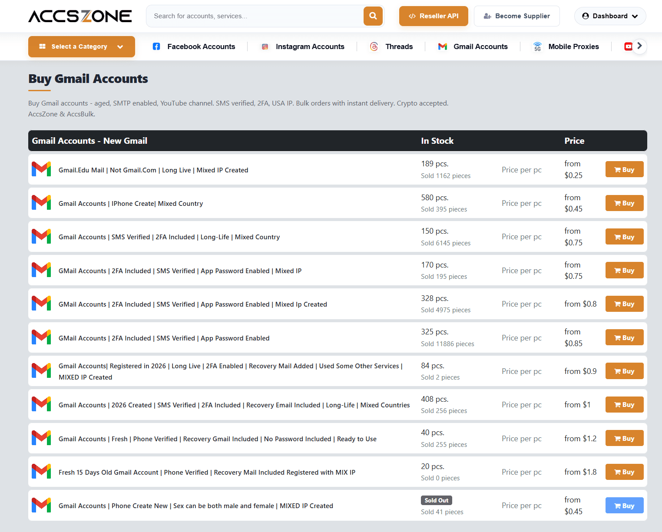Buy 2026 Created accounts at $1

tap(624, 404)
